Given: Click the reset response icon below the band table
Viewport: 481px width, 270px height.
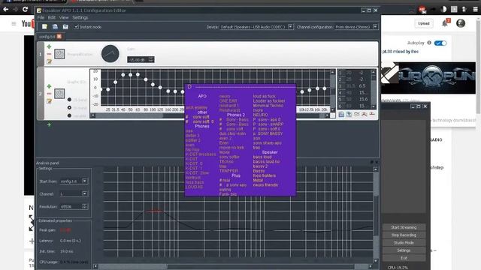Looking at the screenshot, I should [x=372, y=114].
